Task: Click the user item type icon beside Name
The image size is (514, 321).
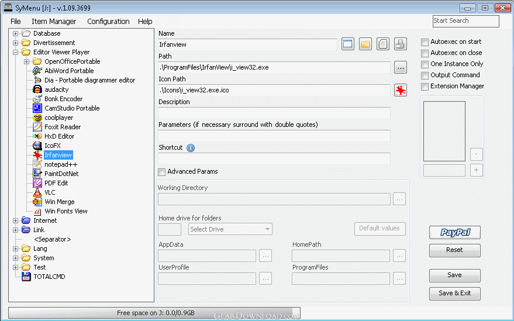Action: pyautogui.click(x=400, y=44)
